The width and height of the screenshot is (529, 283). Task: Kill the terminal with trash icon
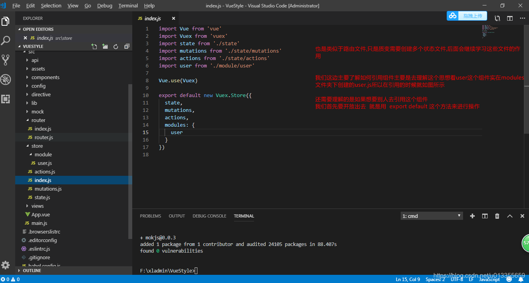click(497, 216)
